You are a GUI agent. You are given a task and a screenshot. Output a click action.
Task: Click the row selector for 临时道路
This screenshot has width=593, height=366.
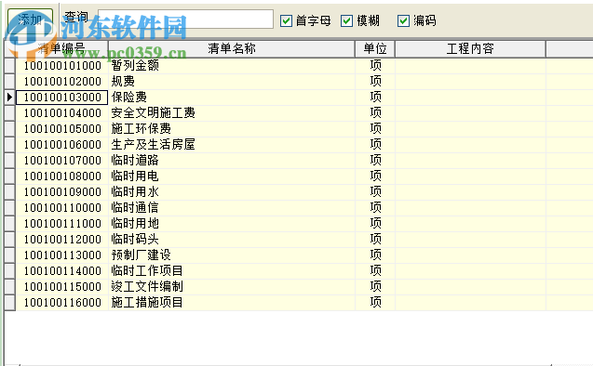[10, 161]
